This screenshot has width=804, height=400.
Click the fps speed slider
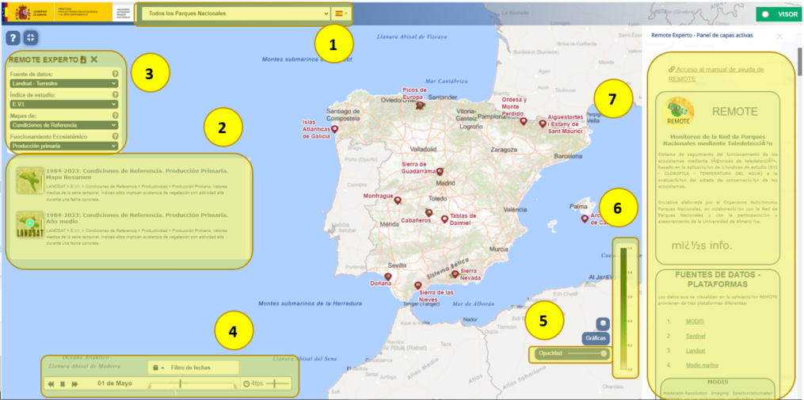[278, 383]
